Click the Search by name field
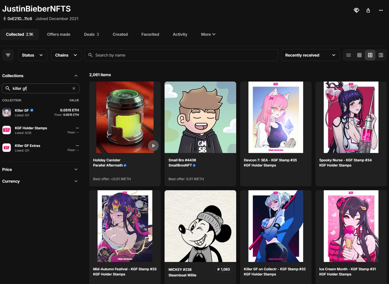 click(x=181, y=55)
